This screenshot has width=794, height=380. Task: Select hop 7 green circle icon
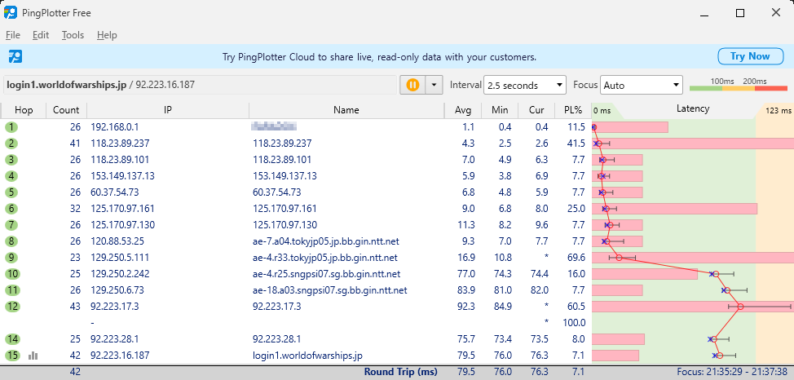[11, 225]
